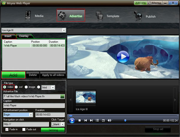Skip to previous video
This screenshot has height=137, width=180.
85,121
